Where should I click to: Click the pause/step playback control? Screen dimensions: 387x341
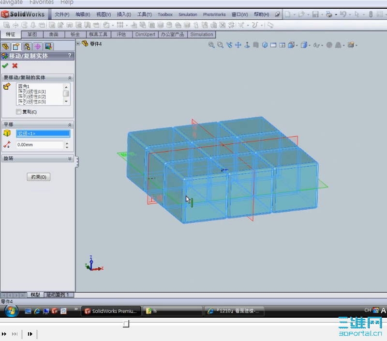coord(30,334)
